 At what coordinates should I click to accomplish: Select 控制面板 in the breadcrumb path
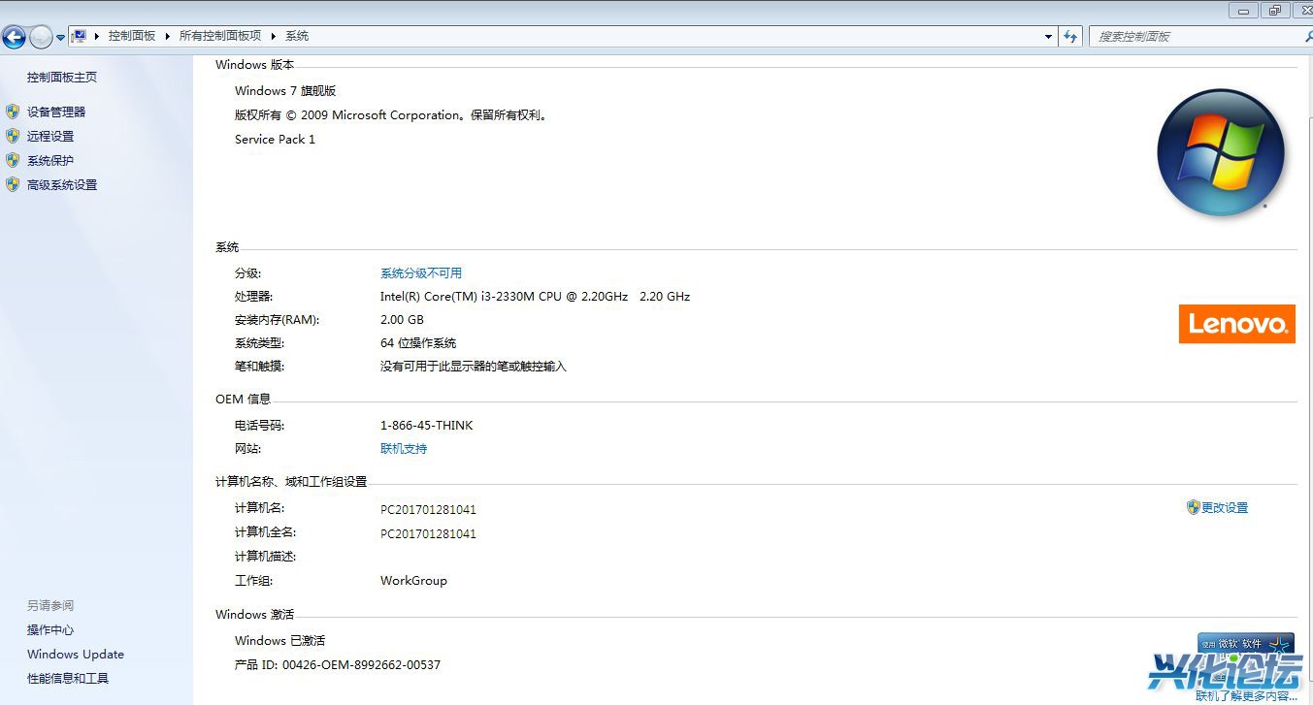[x=132, y=36]
